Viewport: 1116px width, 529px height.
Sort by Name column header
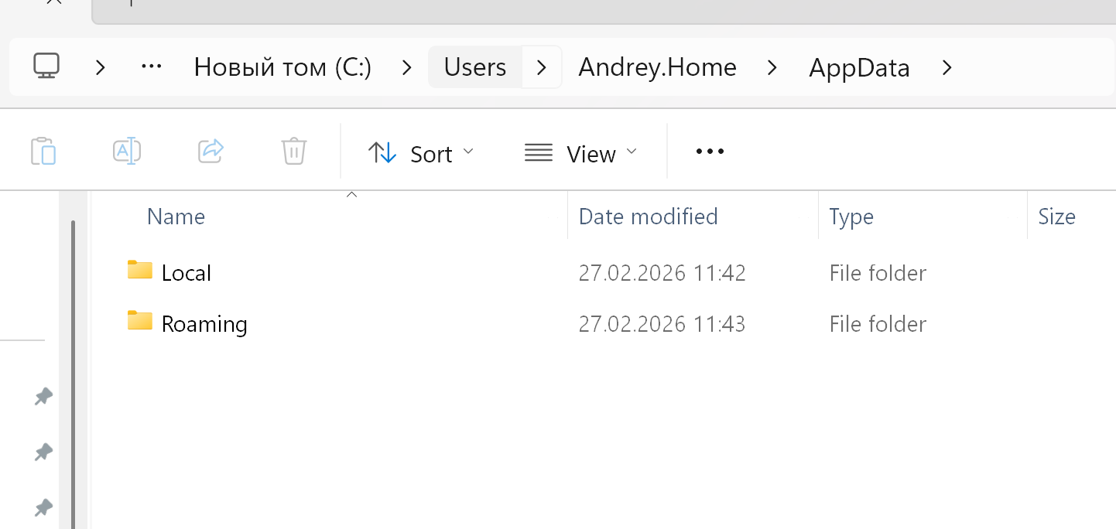coord(176,217)
